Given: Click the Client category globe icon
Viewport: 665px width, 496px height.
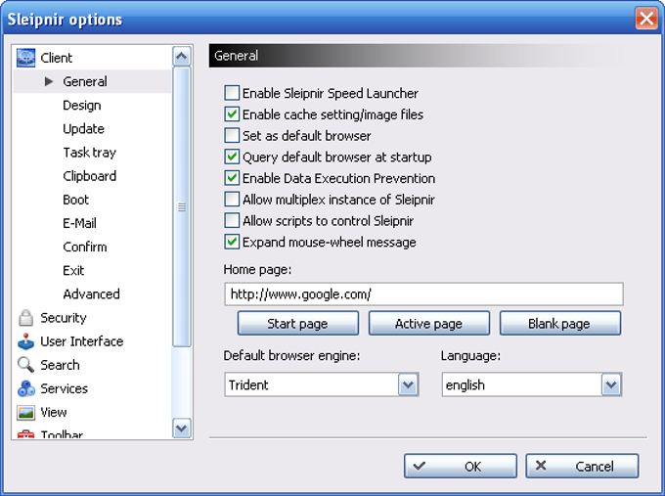Looking at the screenshot, I should 25,58.
